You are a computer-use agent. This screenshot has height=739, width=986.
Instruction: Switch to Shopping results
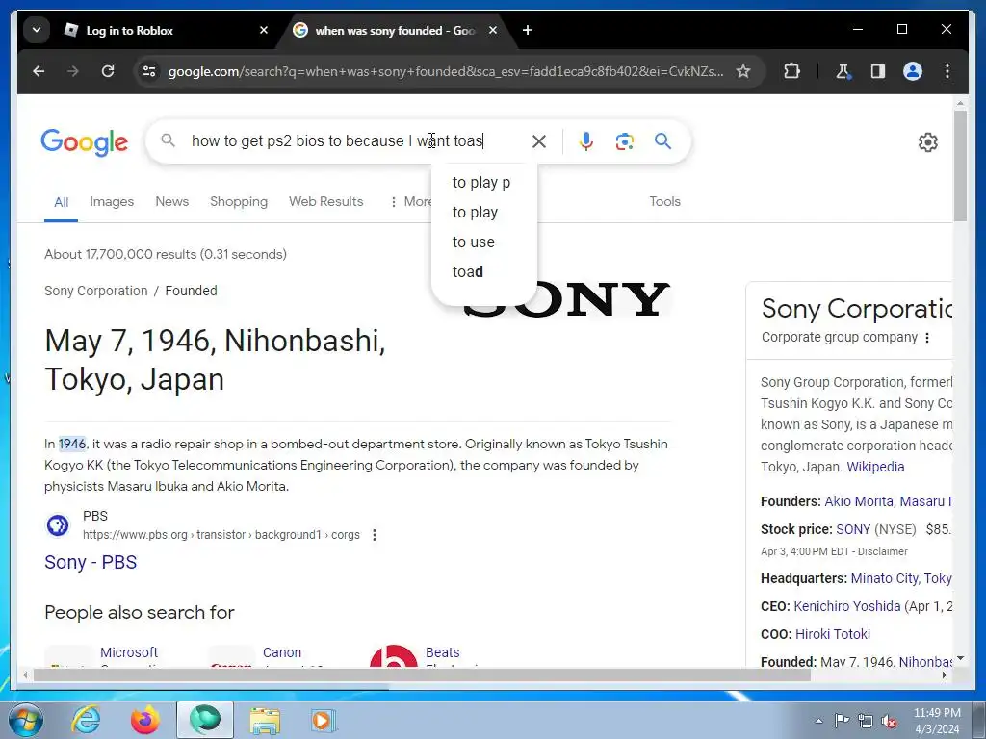pyautogui.click(x=239, y=202)
